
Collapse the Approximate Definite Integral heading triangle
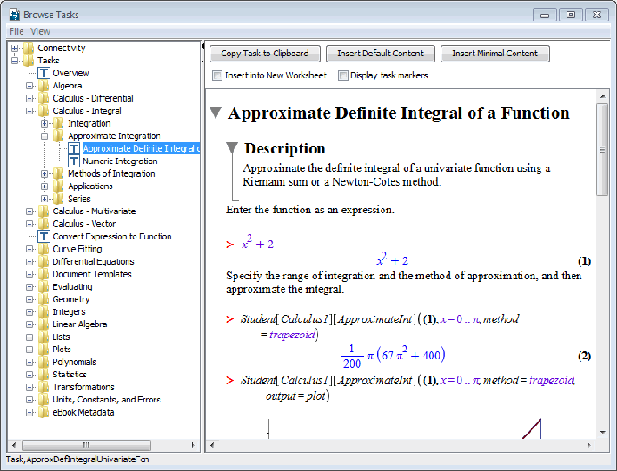pos(215,113)
